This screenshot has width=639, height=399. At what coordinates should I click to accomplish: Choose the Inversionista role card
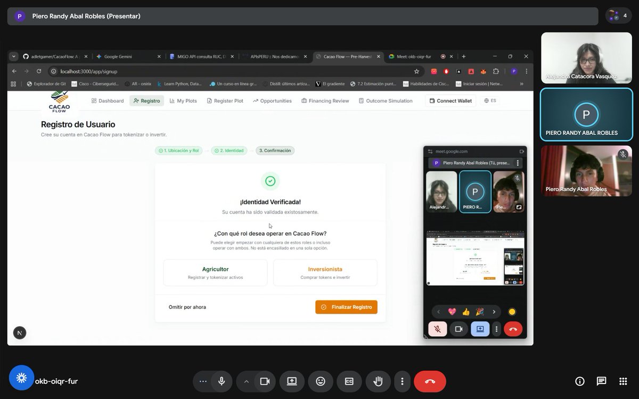pos(325,273)
